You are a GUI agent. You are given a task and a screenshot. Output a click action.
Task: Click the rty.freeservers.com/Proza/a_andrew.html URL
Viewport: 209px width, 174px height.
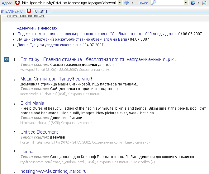click(x=52, y=162)
